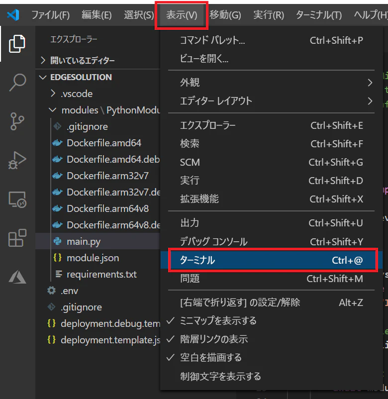Click the JSON braces icon beside module.json

(58, 258)
